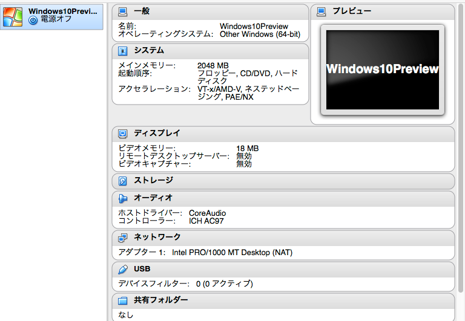Click the 共有フォルダー folder icon
This screenshot has width=465, height=321.
pos(122,301)
